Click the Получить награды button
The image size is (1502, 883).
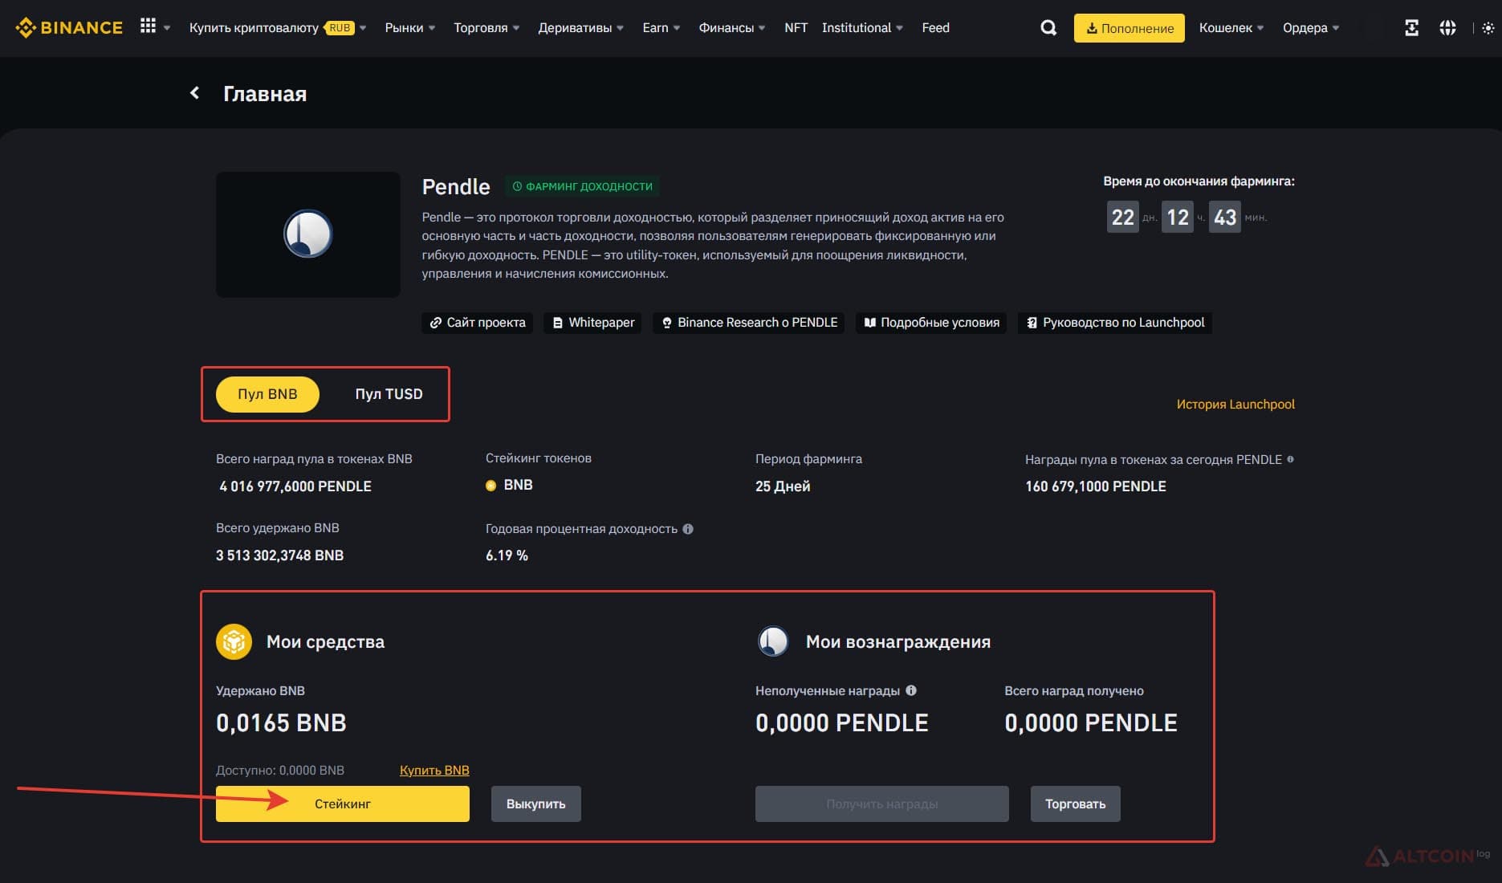click(881, 804)
